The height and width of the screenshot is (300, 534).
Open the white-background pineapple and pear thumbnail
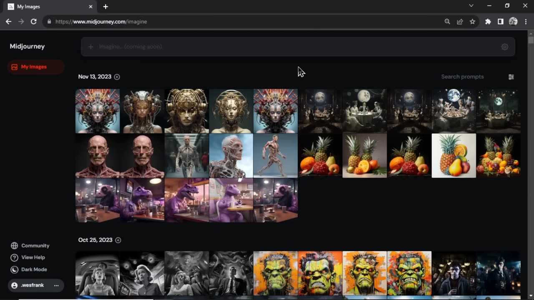point(453,155)
